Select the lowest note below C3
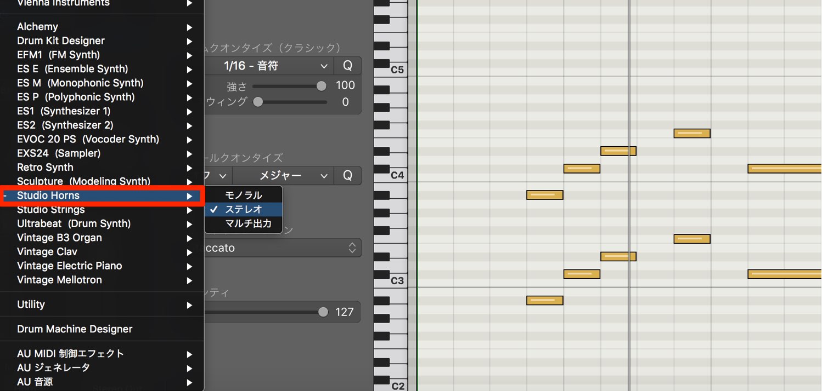 pyautogui.click(x=545, y=300)
